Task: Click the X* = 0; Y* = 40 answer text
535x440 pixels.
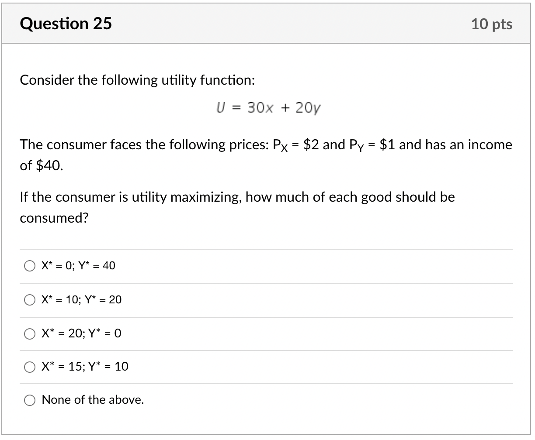Action: click(78, 265)
